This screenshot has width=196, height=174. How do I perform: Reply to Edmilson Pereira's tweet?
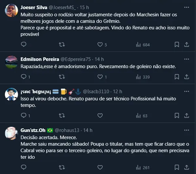pyautogui.click(x=24, y=77)
